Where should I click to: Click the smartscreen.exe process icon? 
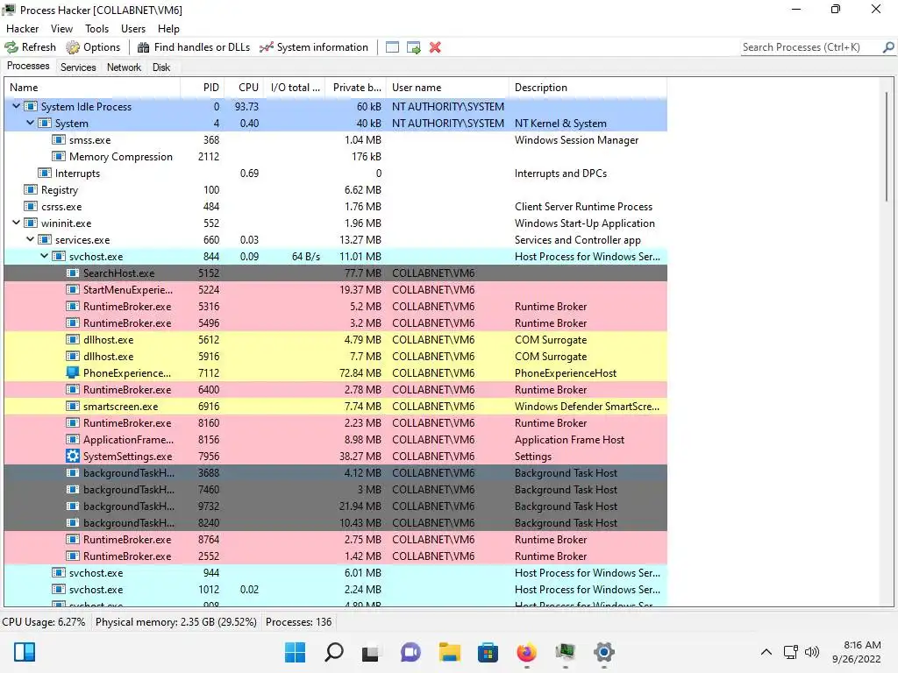pyautogui.click(x=72, y=407)
